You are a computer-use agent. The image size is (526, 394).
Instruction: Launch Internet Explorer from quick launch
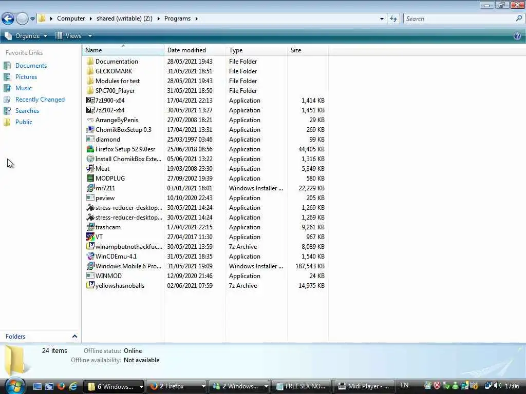(x=73, y=386)
